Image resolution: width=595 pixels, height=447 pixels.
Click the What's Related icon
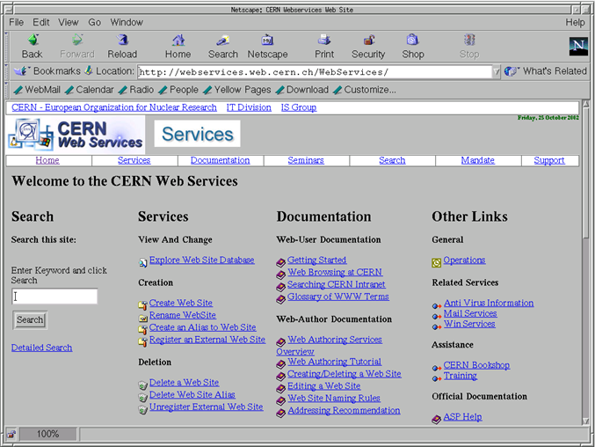pos(511,71)
